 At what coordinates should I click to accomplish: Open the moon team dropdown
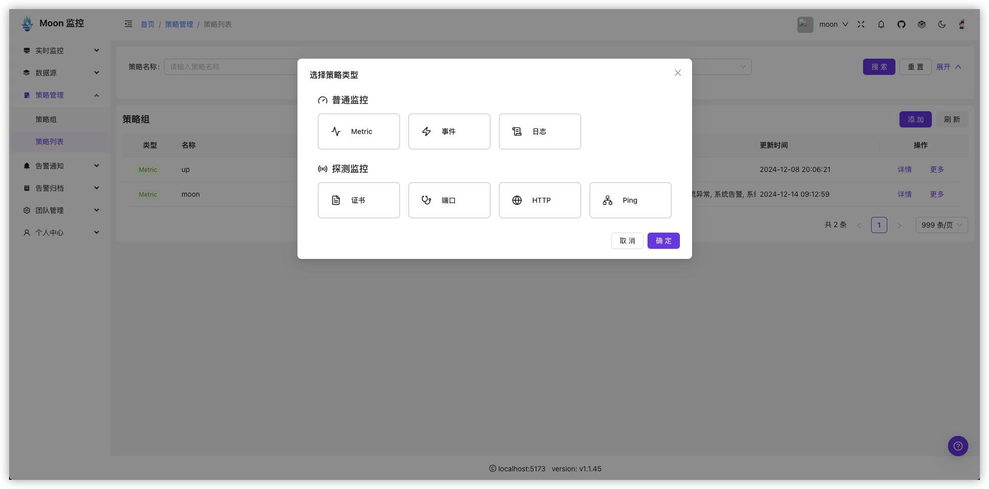834,24
